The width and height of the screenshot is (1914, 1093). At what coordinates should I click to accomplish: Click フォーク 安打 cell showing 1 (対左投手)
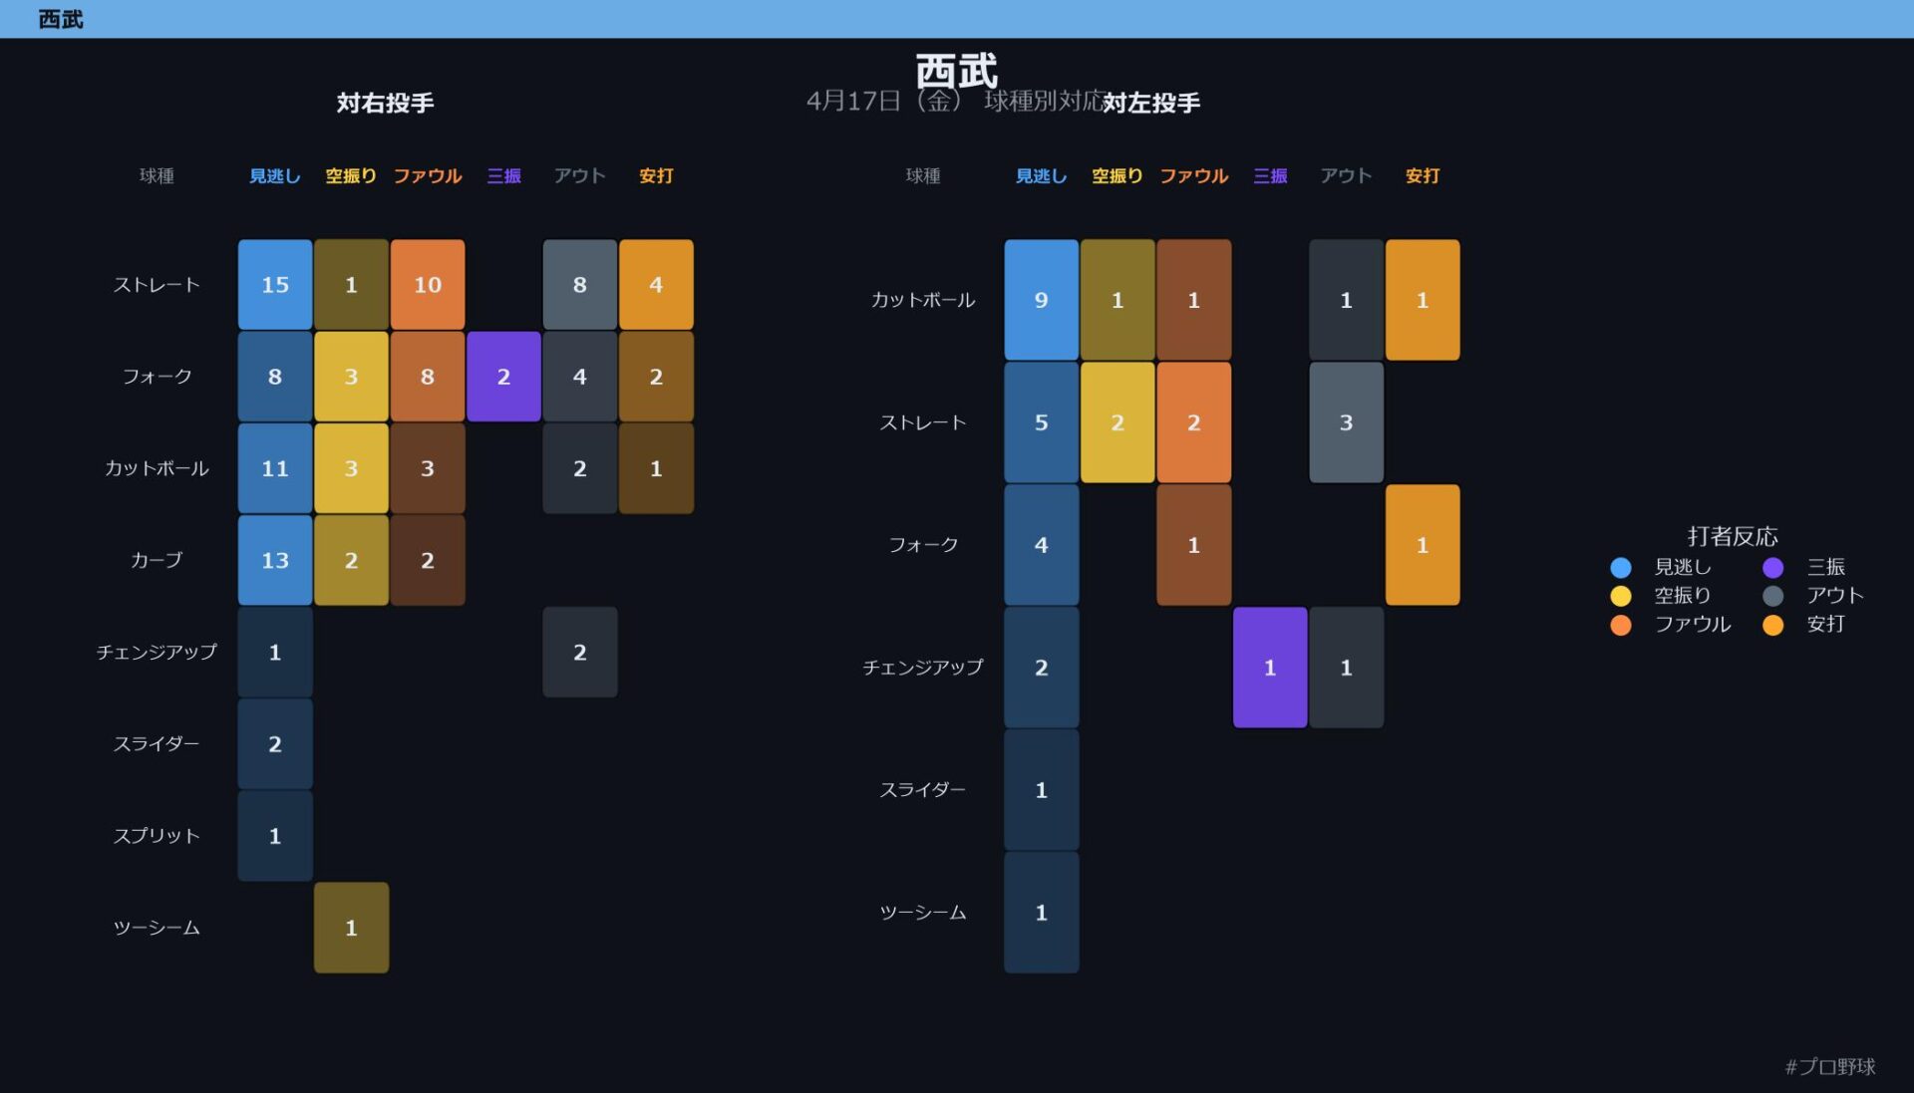pos(1423,545)
